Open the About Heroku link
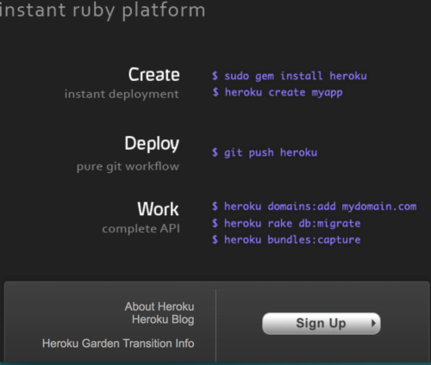 click(159, 306)
